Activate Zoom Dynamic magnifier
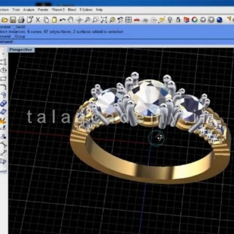234x234 pixels. click(88, 20)
